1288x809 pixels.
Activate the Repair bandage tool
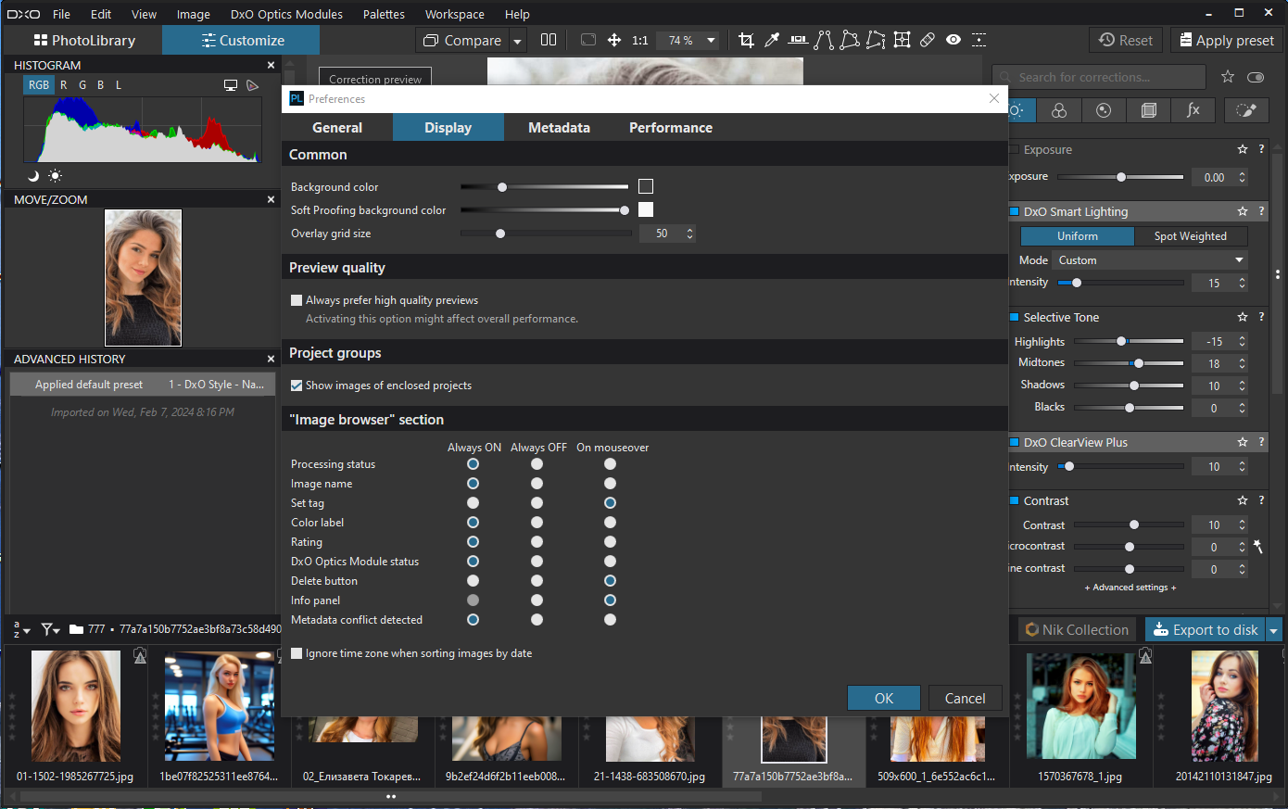928,40
